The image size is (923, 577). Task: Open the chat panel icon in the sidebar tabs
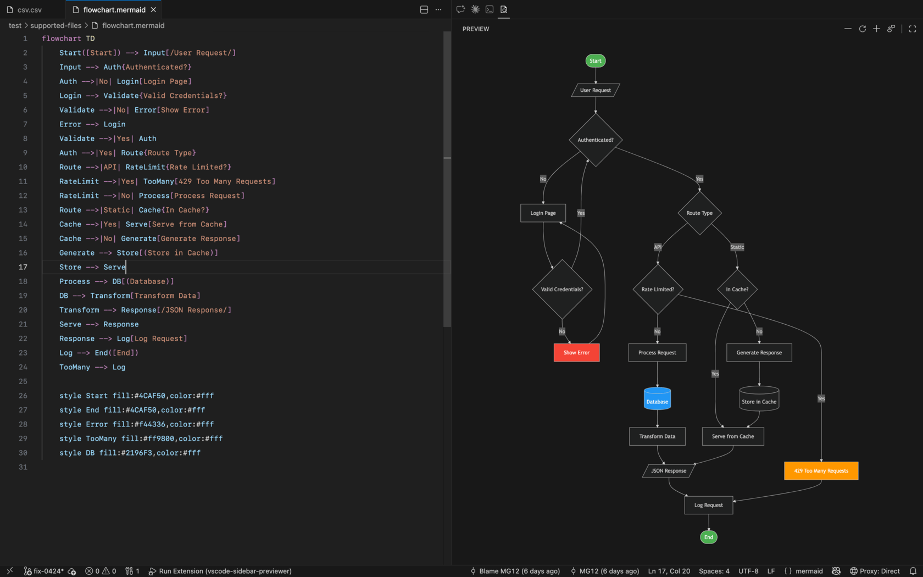coord(460,9)
